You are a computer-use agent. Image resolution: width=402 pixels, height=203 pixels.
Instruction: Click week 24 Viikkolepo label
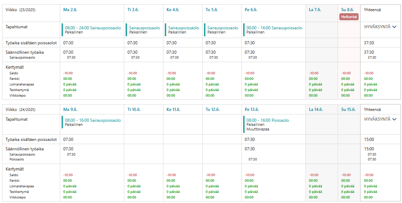point(17,197)
